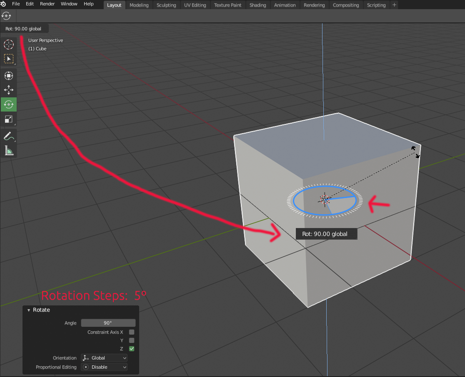Select the Rotate tool

[9, 104]
